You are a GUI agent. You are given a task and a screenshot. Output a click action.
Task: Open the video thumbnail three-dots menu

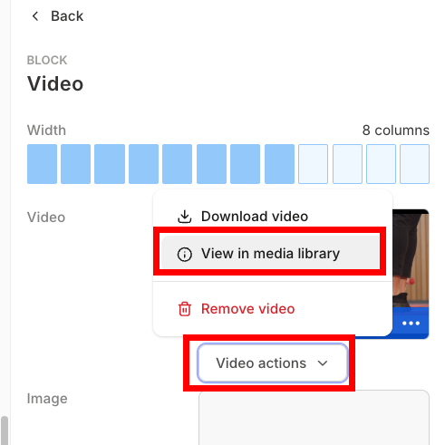click(x=411, y=324)
